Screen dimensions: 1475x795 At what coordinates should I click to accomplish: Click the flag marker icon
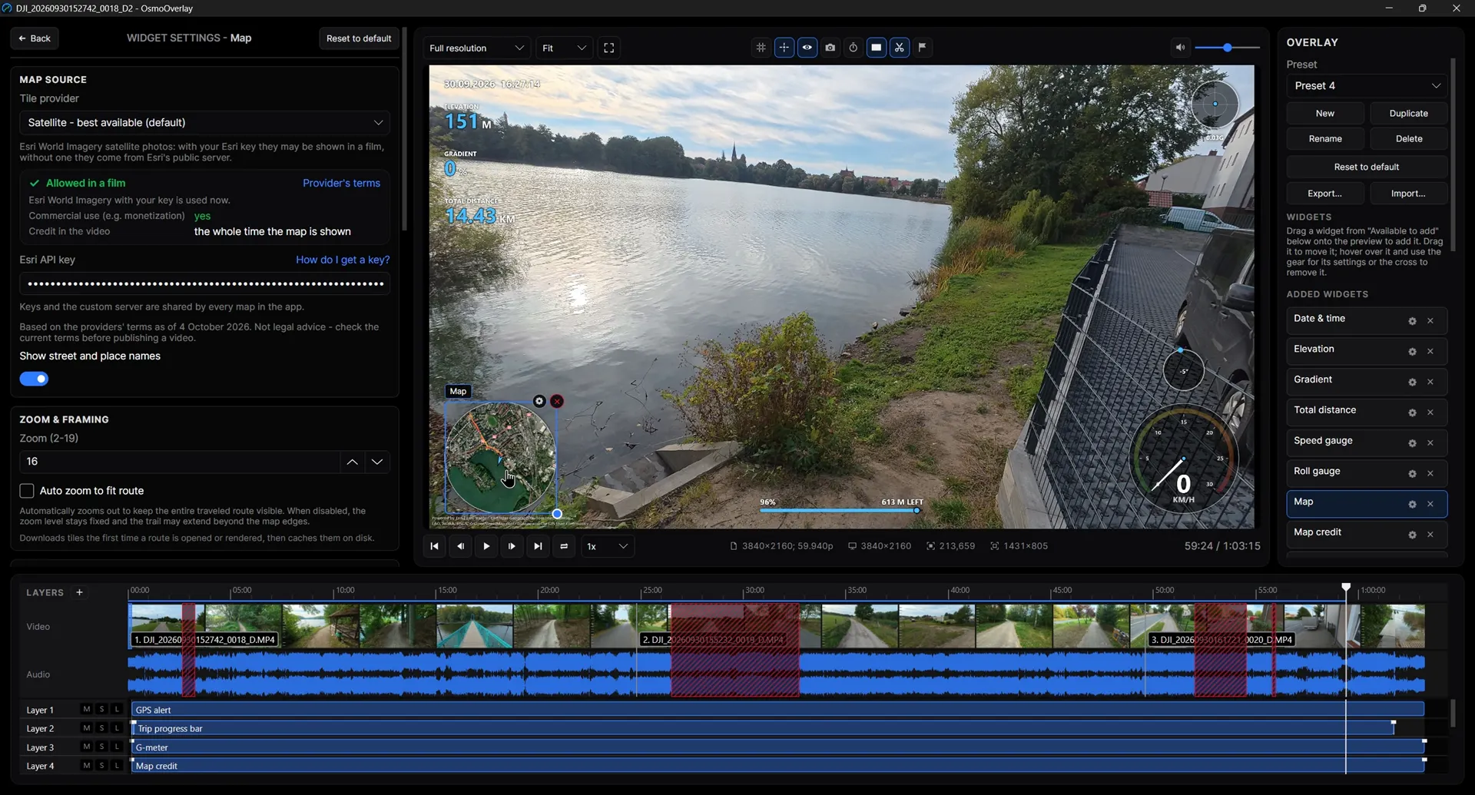(922, 48)
